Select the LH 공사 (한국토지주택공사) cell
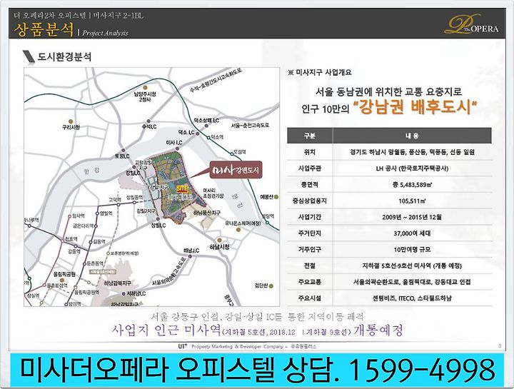Screen dimensions: 514x389 [412, 168]
